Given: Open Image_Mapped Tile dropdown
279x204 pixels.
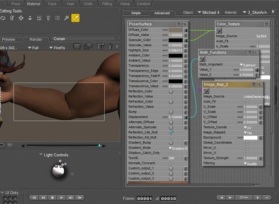Looking at the screenshot, I should click(248, 133).
